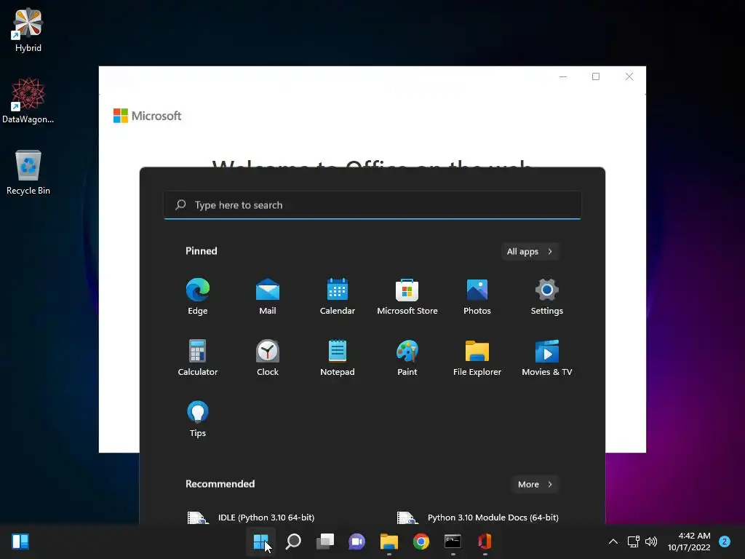
Task: Show hidden tray icons chevron
Action: click(x=613, y=542)
